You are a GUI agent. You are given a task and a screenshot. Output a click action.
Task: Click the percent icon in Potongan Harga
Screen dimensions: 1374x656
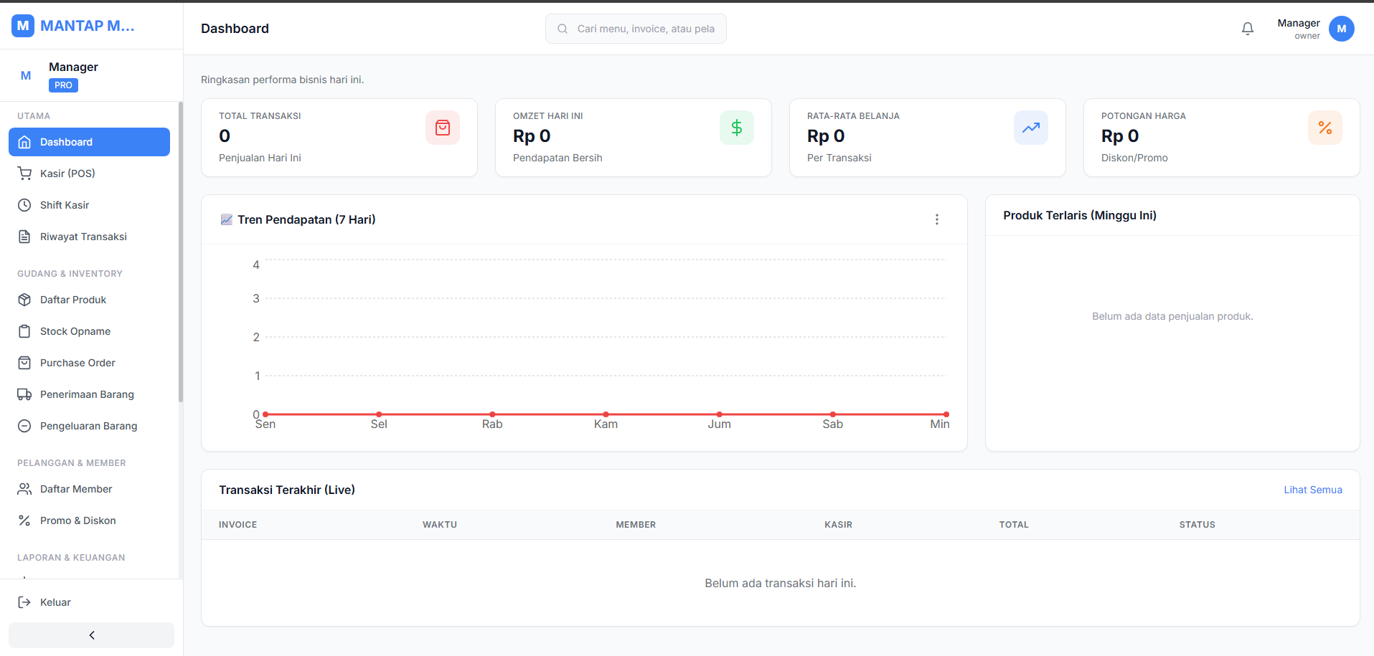(x=1325, y=128)
